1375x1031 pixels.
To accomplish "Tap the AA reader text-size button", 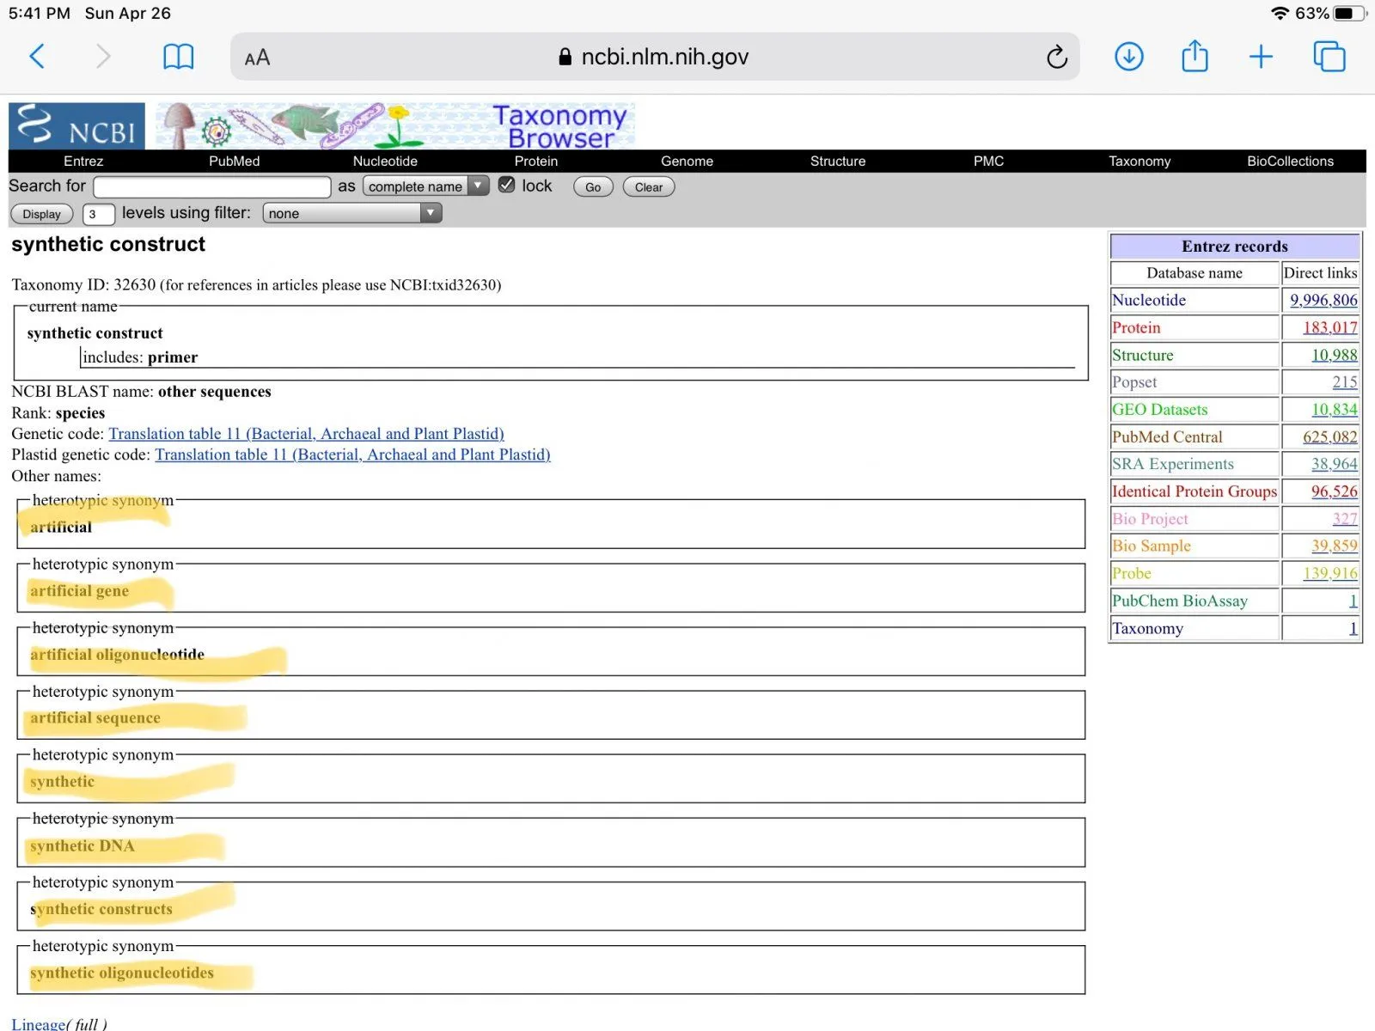I will 257,58.
